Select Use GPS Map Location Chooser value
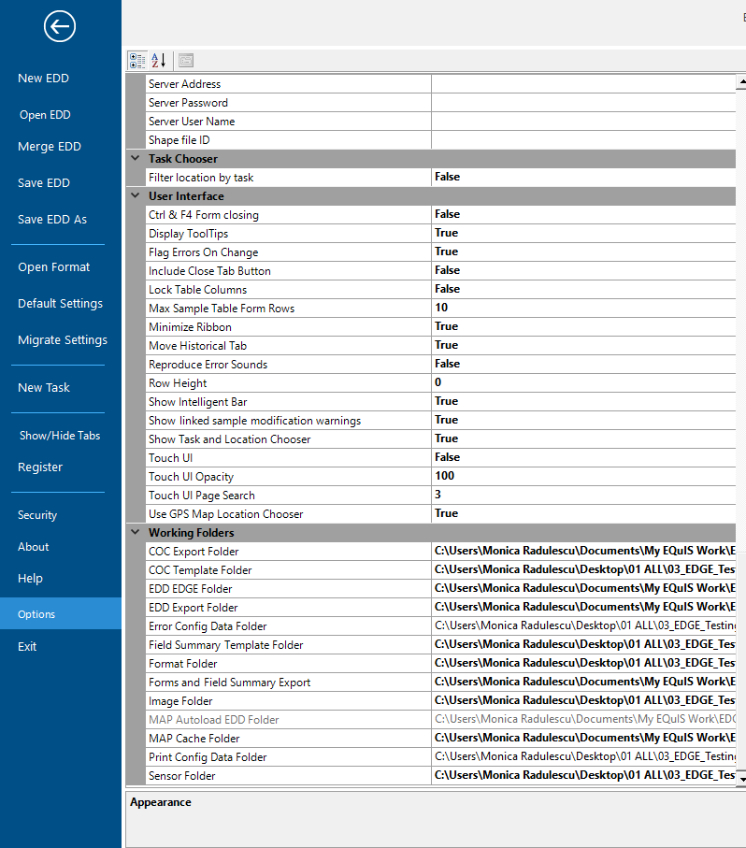This screenshot has height=848, width=746. pyautogui.click(x=583, y=514)
